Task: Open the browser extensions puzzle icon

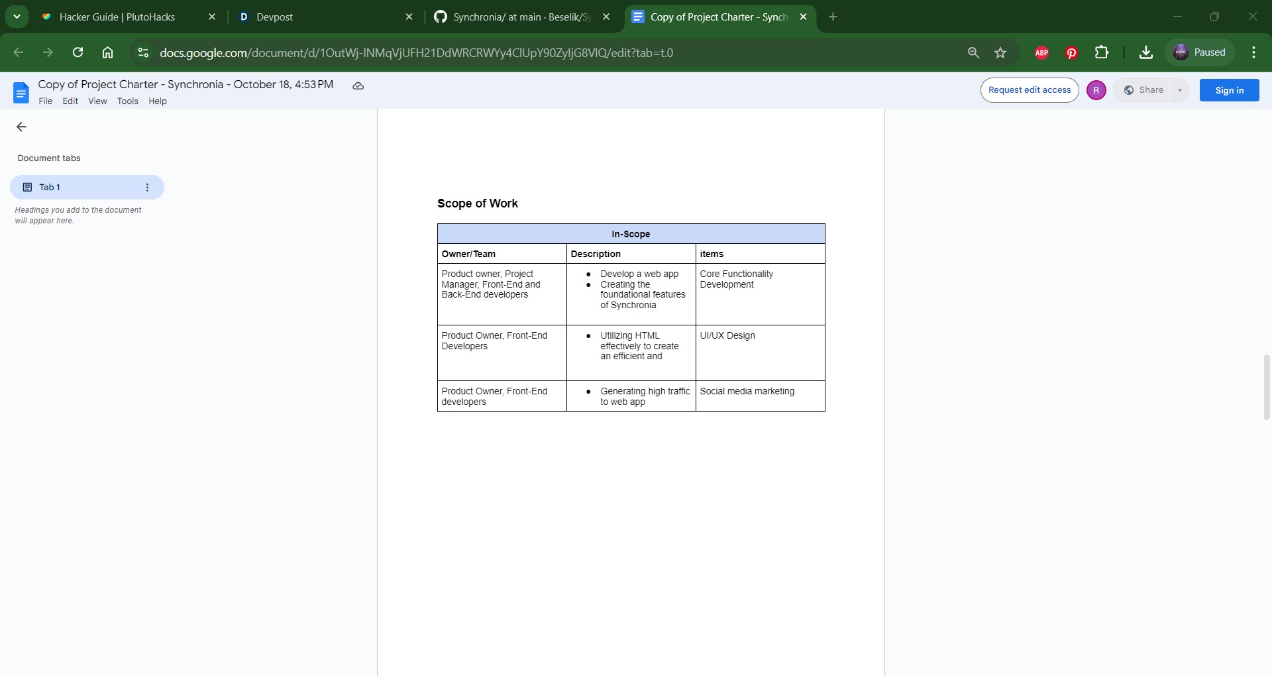Action: point(1102,52)
